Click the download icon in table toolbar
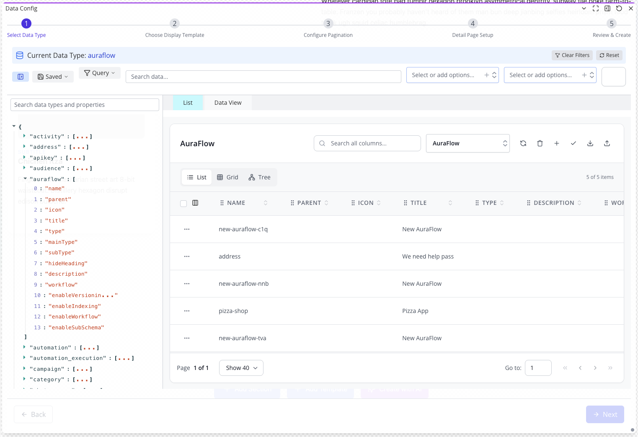The height and width of the screenshot is (437, 638). [x=590, y=143]
